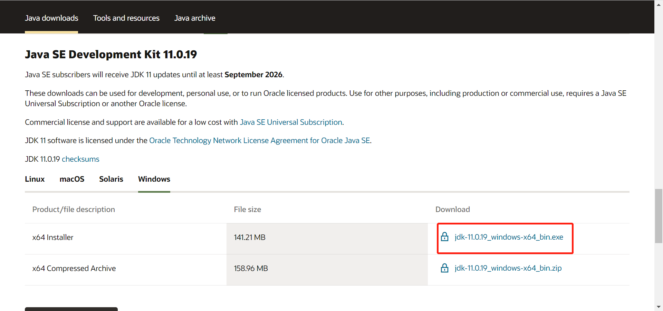This screenshot has width=663, height=311.
Task: Open the Java downloads tab
Action: 51,18
